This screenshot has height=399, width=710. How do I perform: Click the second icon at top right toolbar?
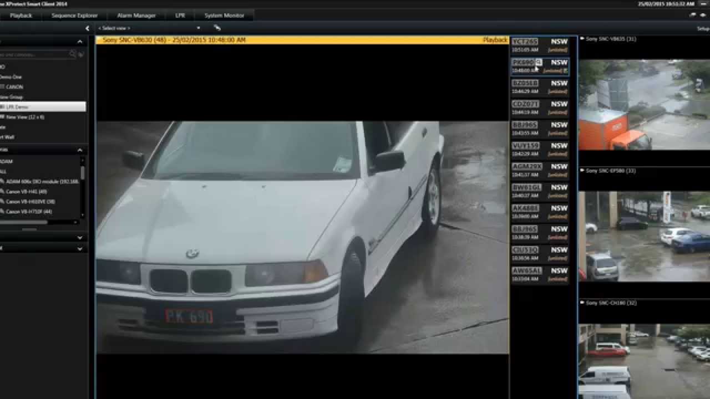(x=703, y=16)
